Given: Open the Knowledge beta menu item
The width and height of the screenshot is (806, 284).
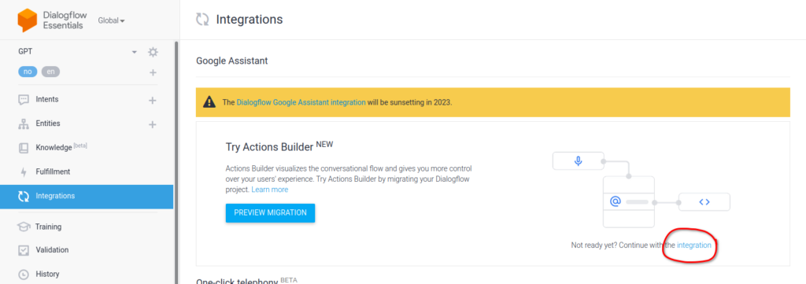Looking at the screenshot, I should (x=61, y=147).
